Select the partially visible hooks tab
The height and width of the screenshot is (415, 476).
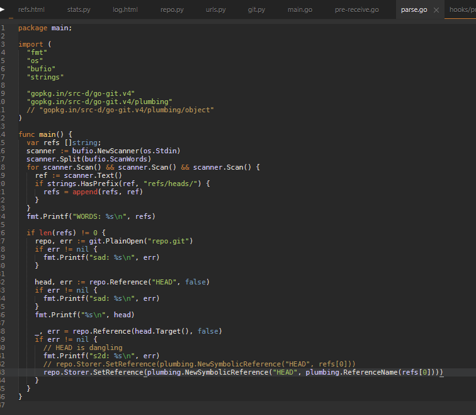point(462,10)
